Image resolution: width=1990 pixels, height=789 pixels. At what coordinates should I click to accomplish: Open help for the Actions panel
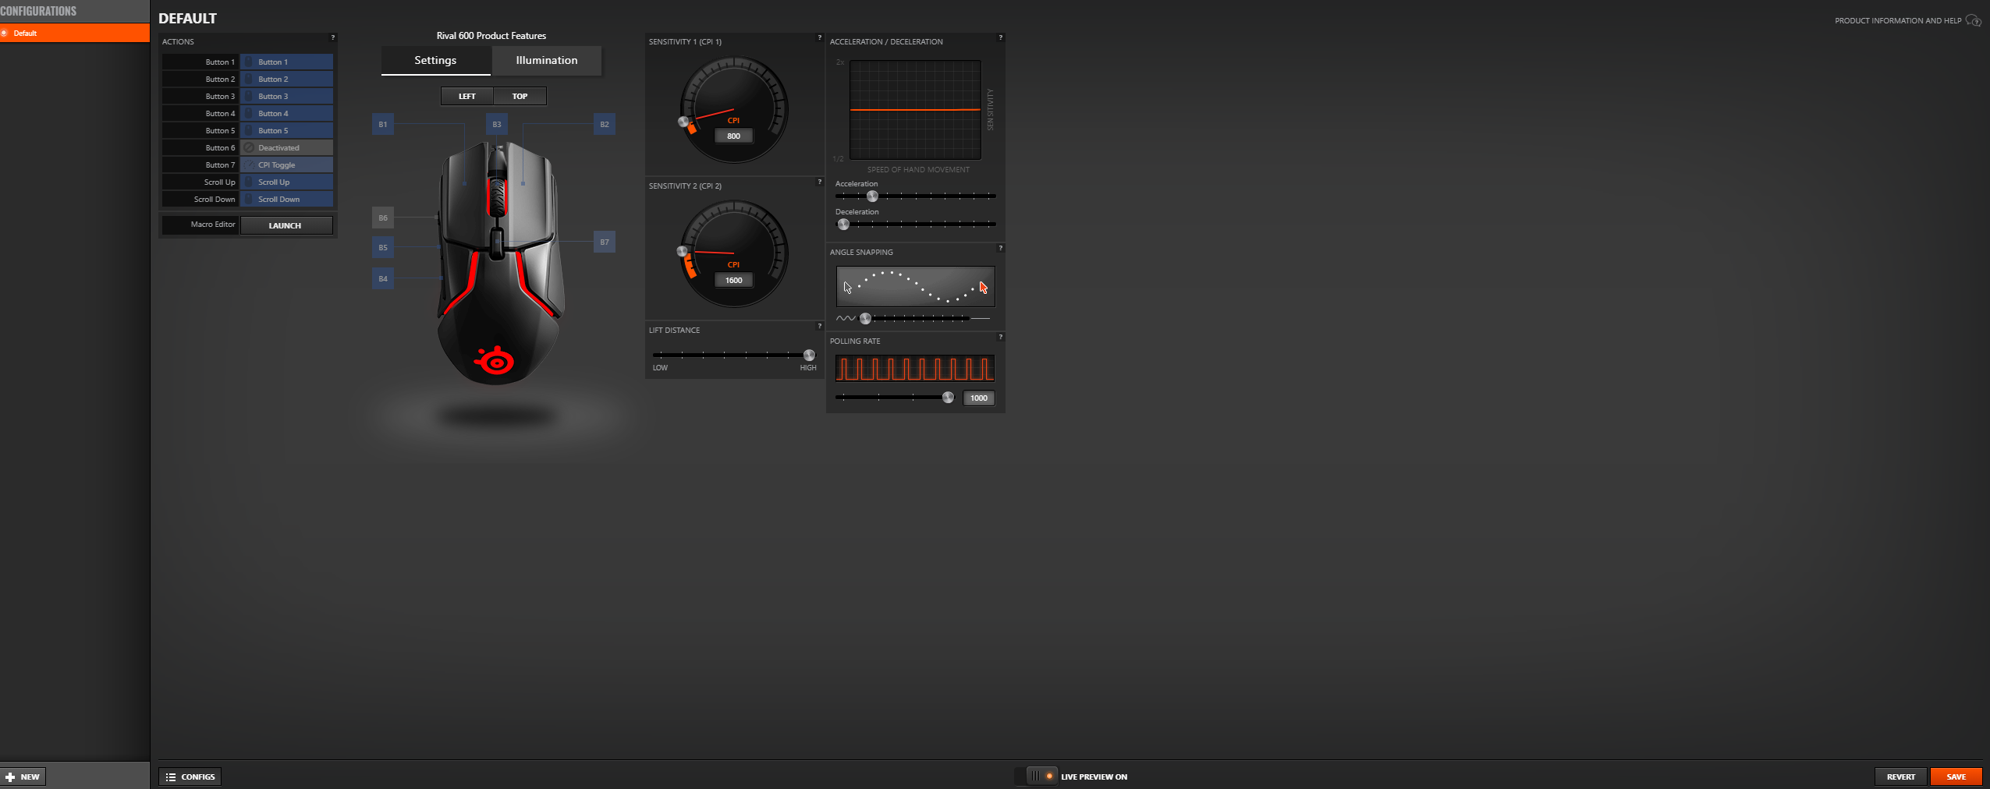pos(333,37)
